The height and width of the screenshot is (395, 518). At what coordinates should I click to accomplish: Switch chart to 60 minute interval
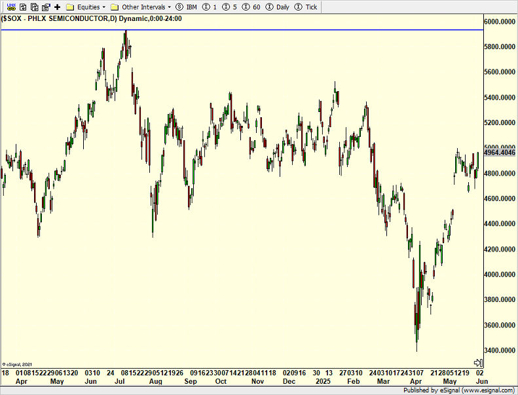(x=251, y=7)
